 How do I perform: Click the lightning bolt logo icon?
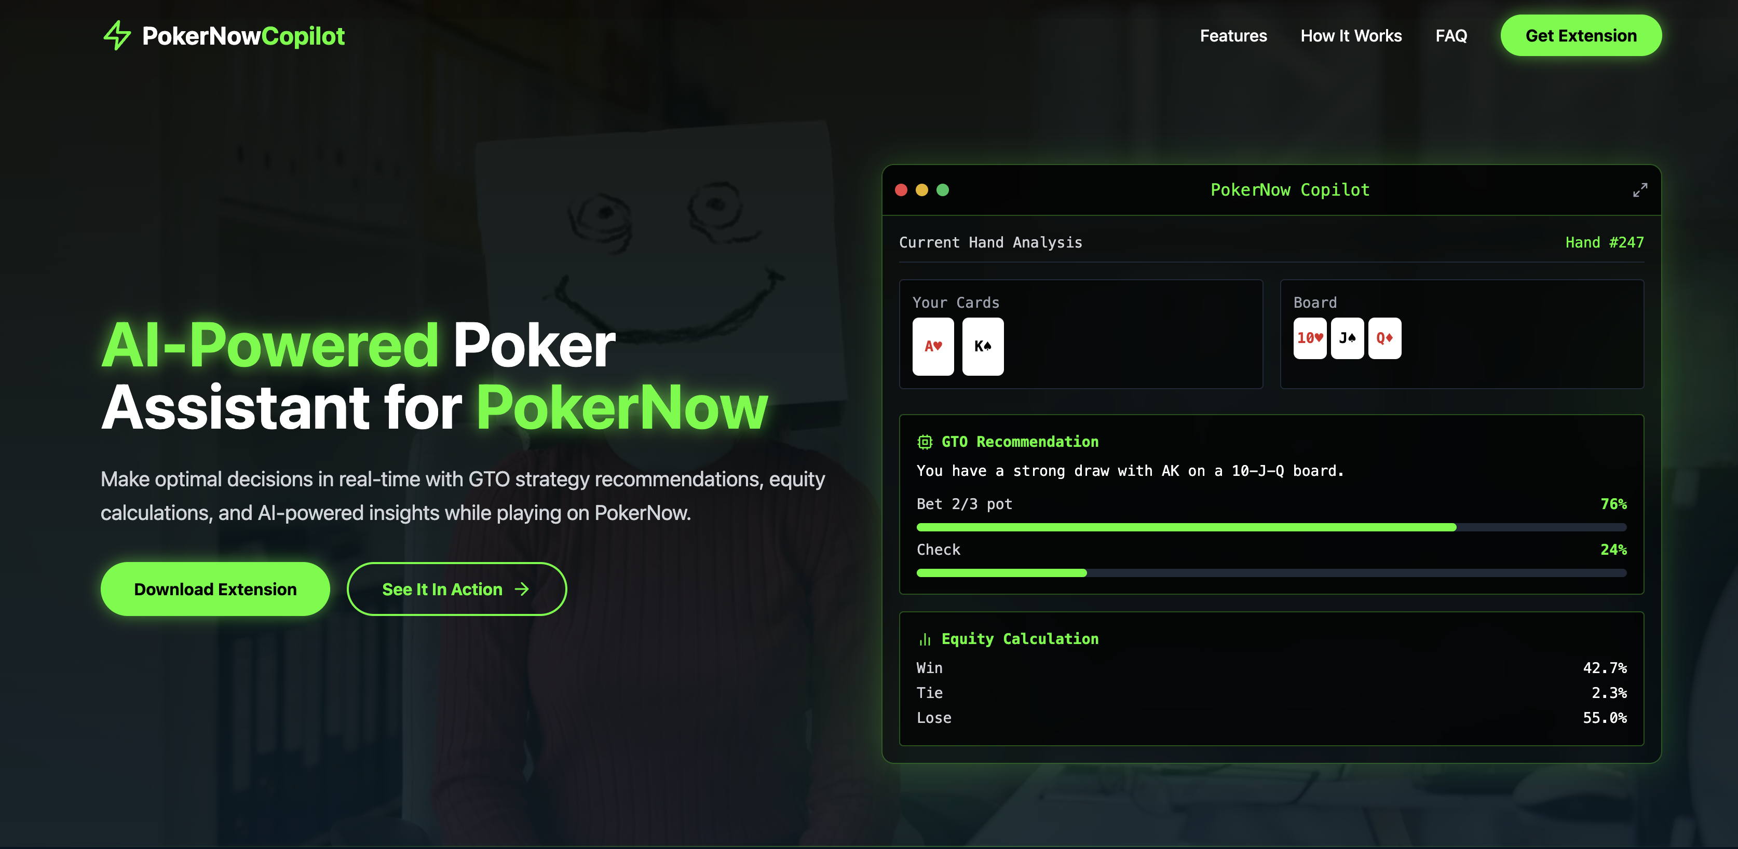(117, 36)
